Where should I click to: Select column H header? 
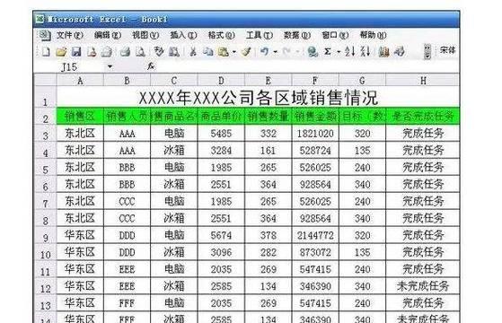pyautogui.click(x=423, y=80)
